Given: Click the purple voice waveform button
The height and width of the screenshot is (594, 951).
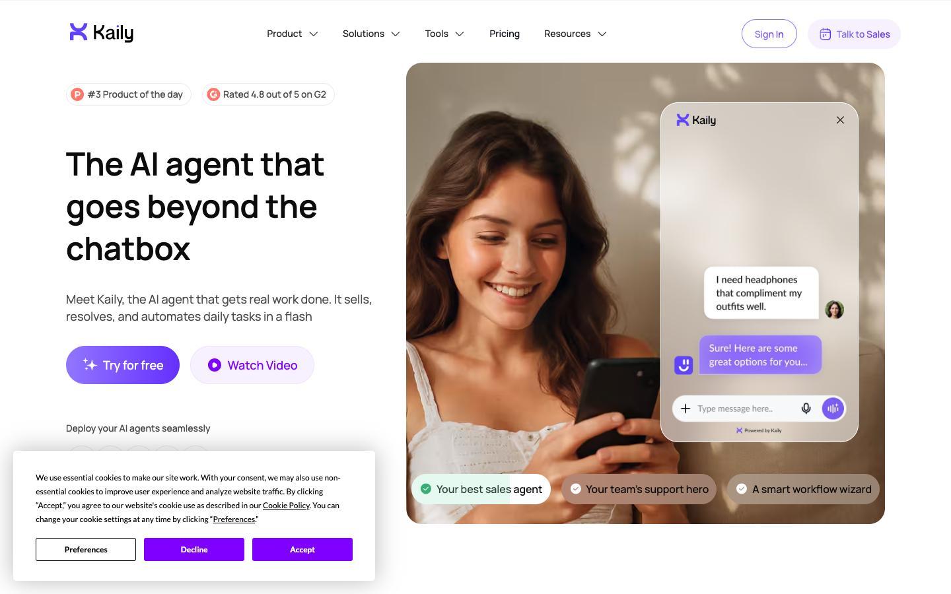Looking at the screenshot, I should [x=833, y=409].
